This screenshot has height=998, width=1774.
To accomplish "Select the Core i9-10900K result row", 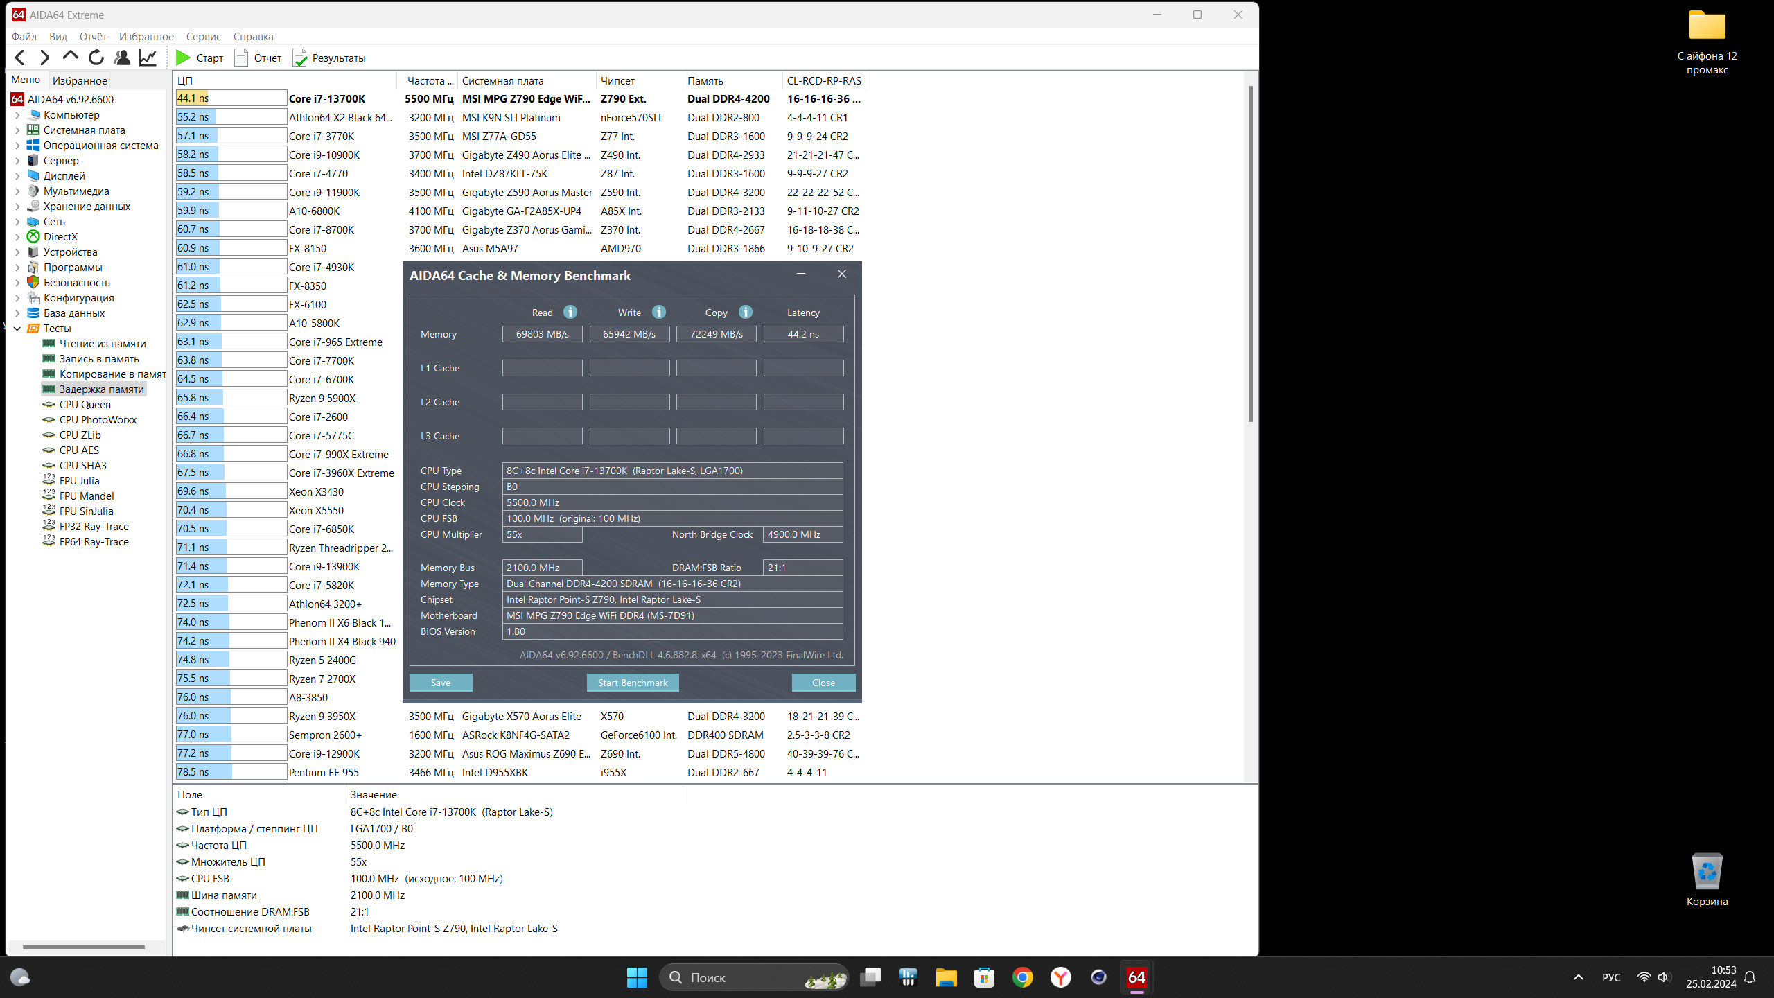I will click(324, 155).
